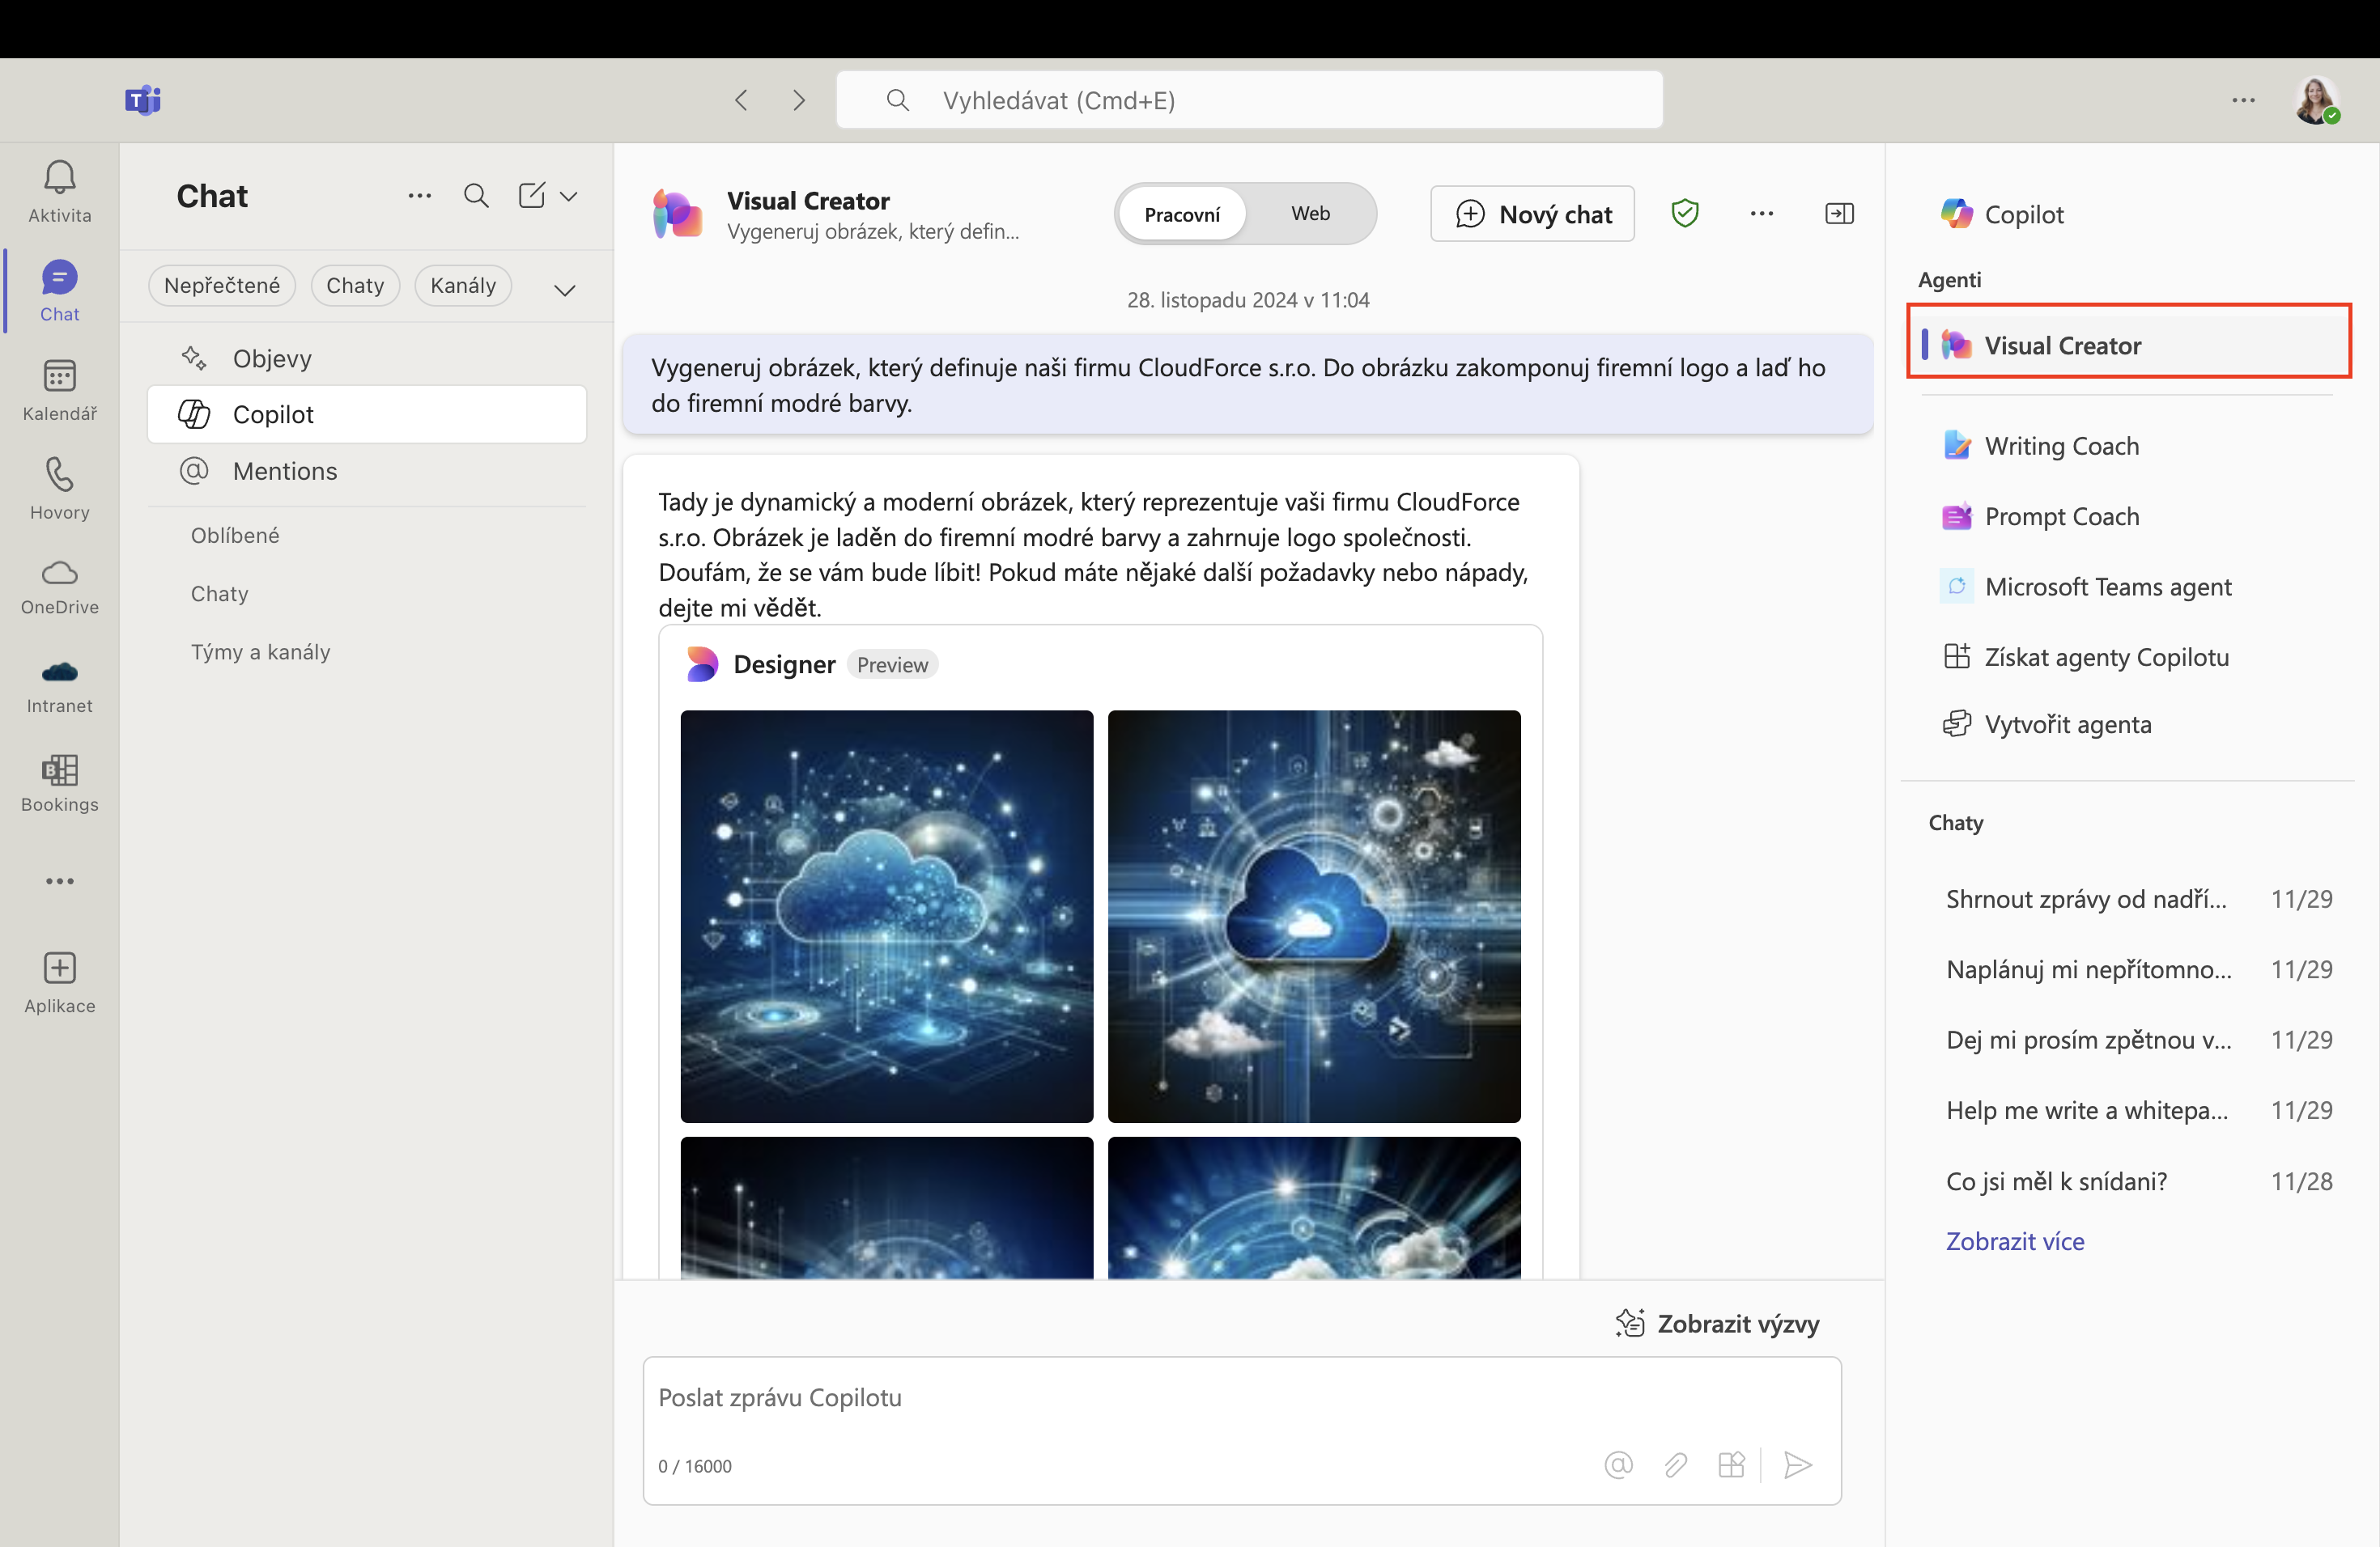Screen dimensions: 2380x1547
Task: Open the user profile avatar
Action: (x=2316, y=99)
